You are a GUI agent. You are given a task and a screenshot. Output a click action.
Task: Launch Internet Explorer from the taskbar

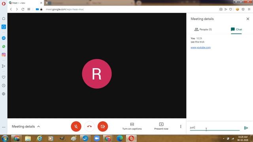pyautogui.click(x=40, y=138)
